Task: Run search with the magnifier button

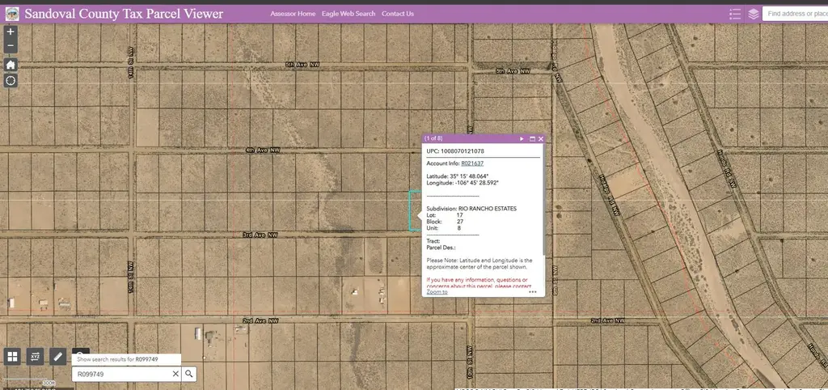Action: pyautogui.click(x=189, y=374)
